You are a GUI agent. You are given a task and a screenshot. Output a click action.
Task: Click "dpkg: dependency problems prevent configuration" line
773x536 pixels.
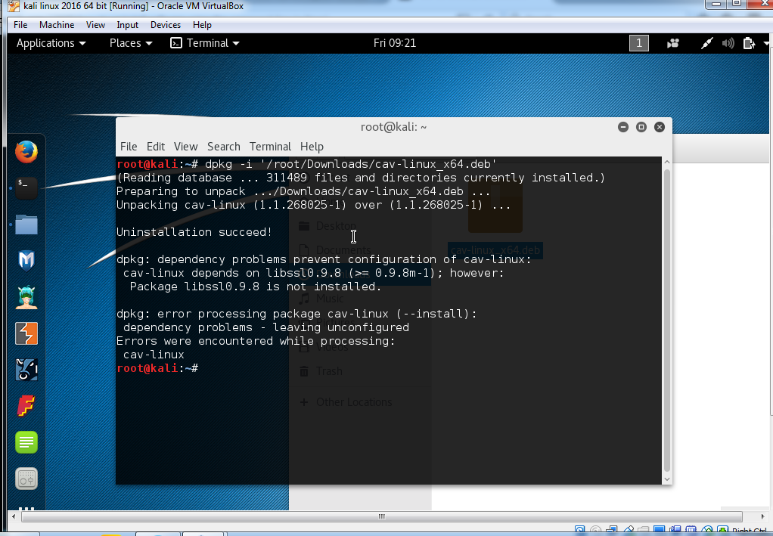point(324,259)
